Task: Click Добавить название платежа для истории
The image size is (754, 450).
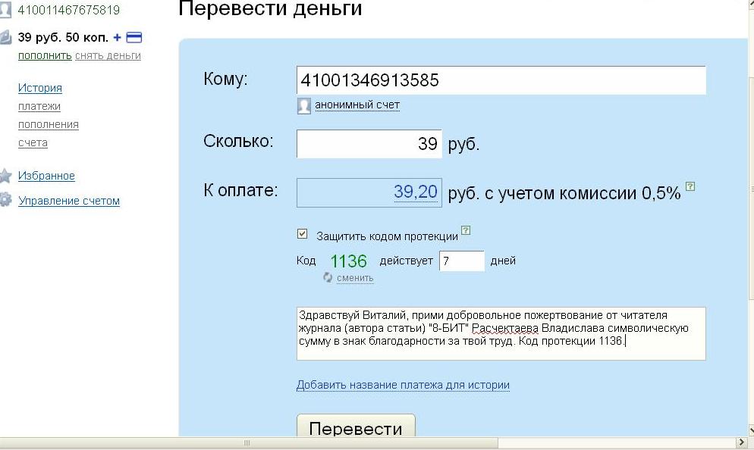Action: (403, 385)
